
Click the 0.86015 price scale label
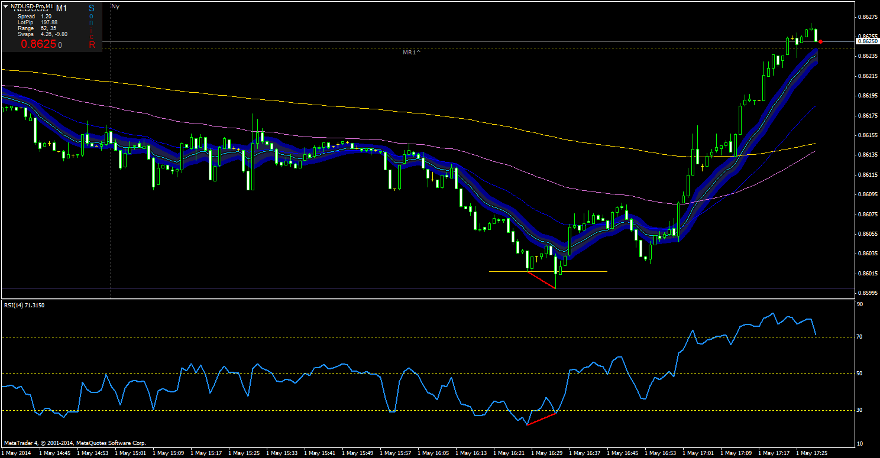click(867, 273)
